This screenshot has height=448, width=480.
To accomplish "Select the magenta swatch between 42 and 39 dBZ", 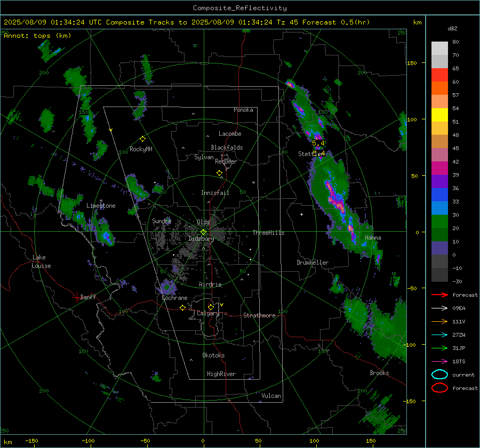I will coord(439,168).
